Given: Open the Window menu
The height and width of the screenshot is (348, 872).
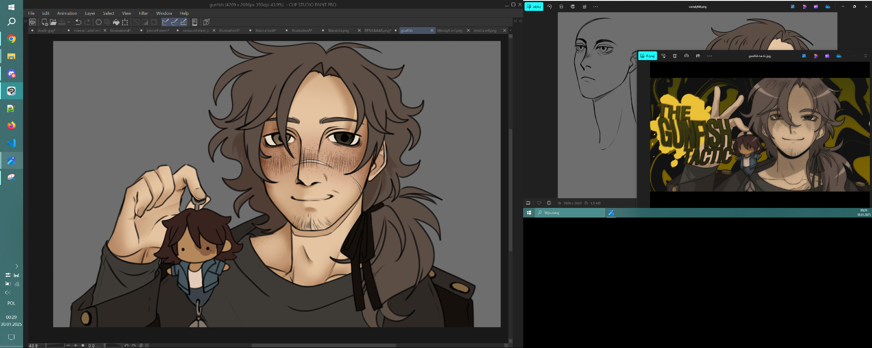Looking at the screenshot, I should (164, 13).
